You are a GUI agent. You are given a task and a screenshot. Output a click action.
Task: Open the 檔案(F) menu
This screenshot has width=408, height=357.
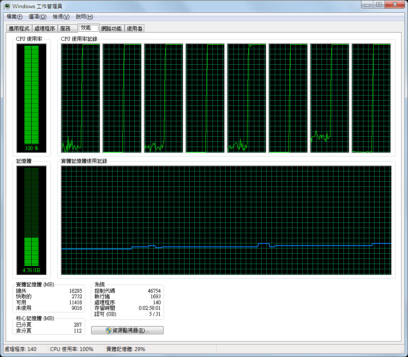coord(14,17)
